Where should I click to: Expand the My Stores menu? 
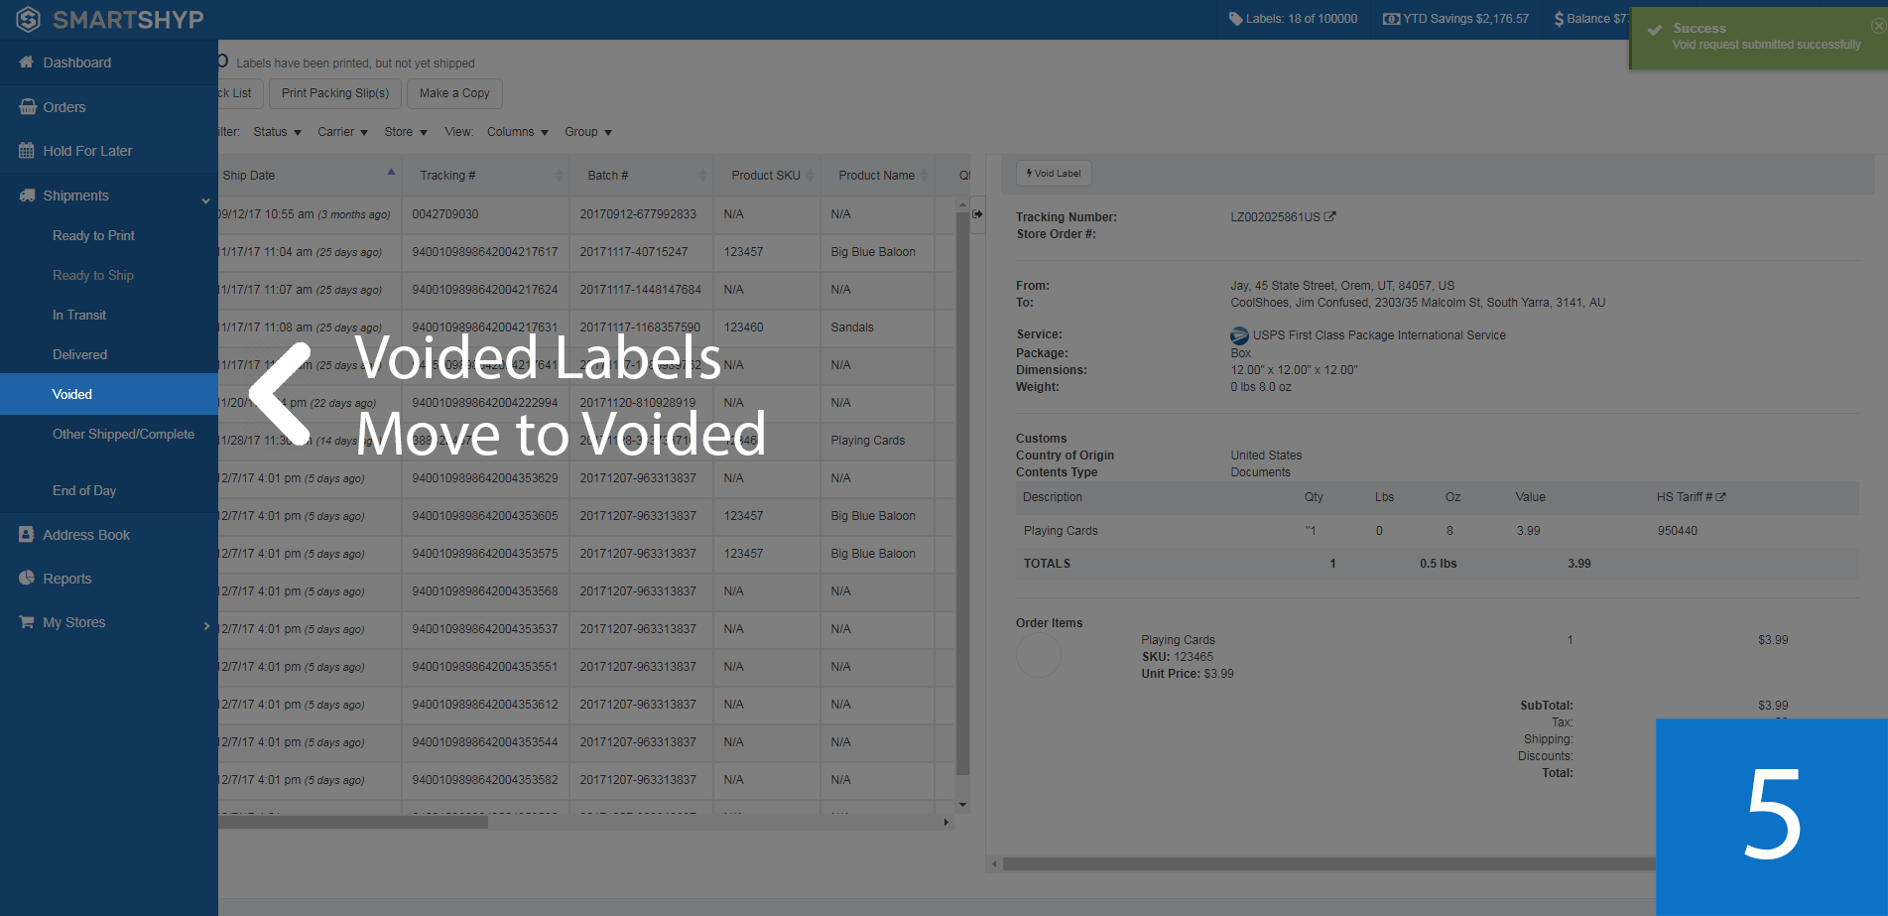(109, 622)
